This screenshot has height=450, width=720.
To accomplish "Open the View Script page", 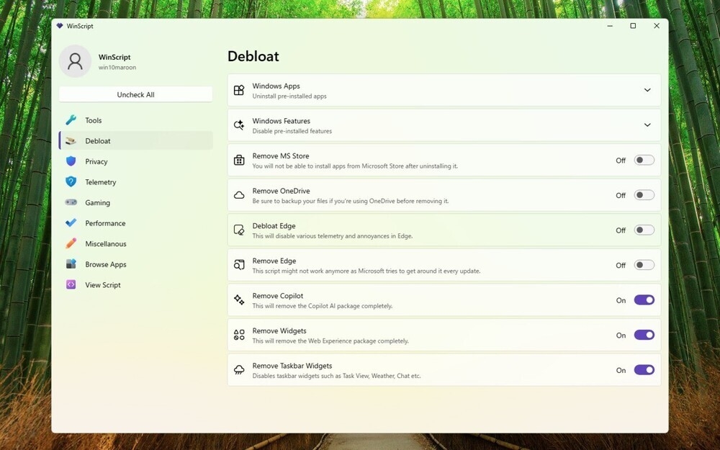I will [x=136, y=284].
